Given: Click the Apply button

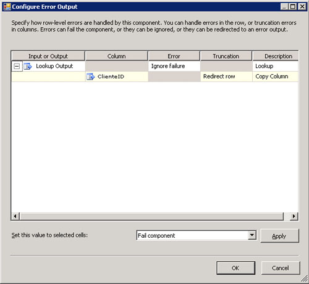Looking at the screenshot, I should point(279,236).
